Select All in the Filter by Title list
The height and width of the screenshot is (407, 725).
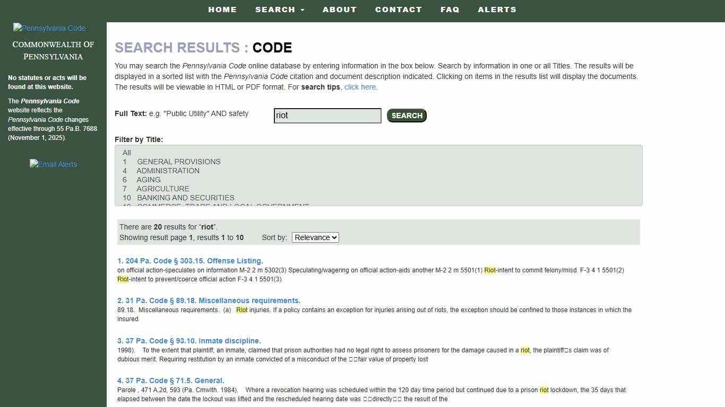click(126, 153)
